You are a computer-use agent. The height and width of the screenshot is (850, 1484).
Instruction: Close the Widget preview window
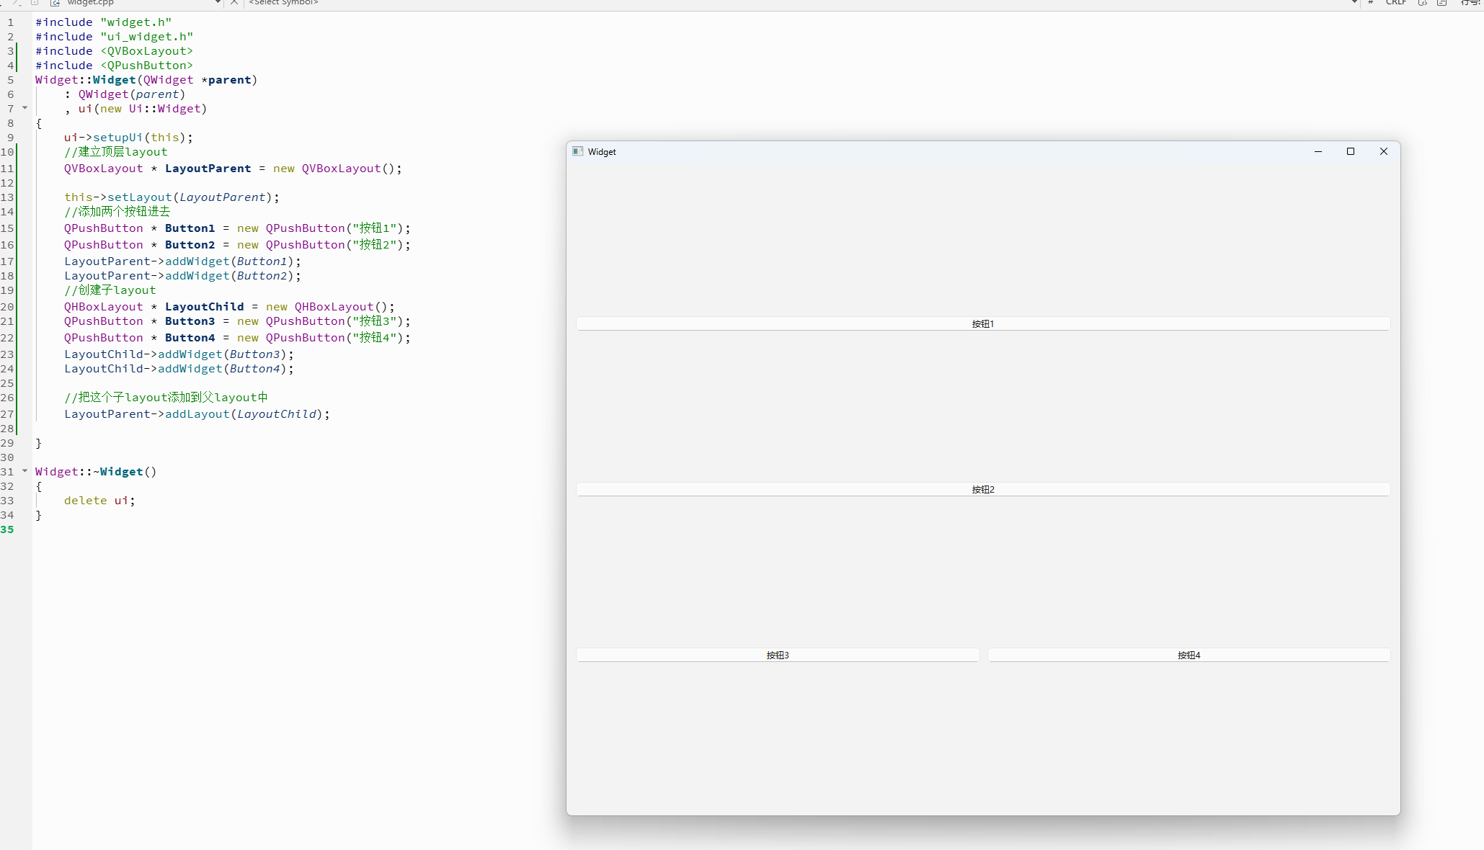pos(1383,152)
